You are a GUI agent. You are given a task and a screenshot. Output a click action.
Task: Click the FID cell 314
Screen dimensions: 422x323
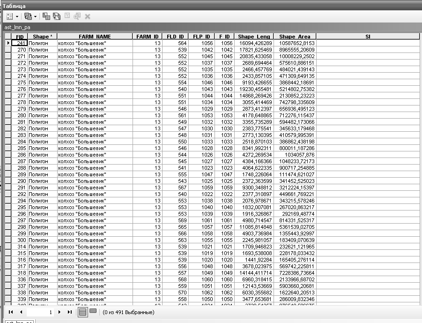[x=20, y=247]
